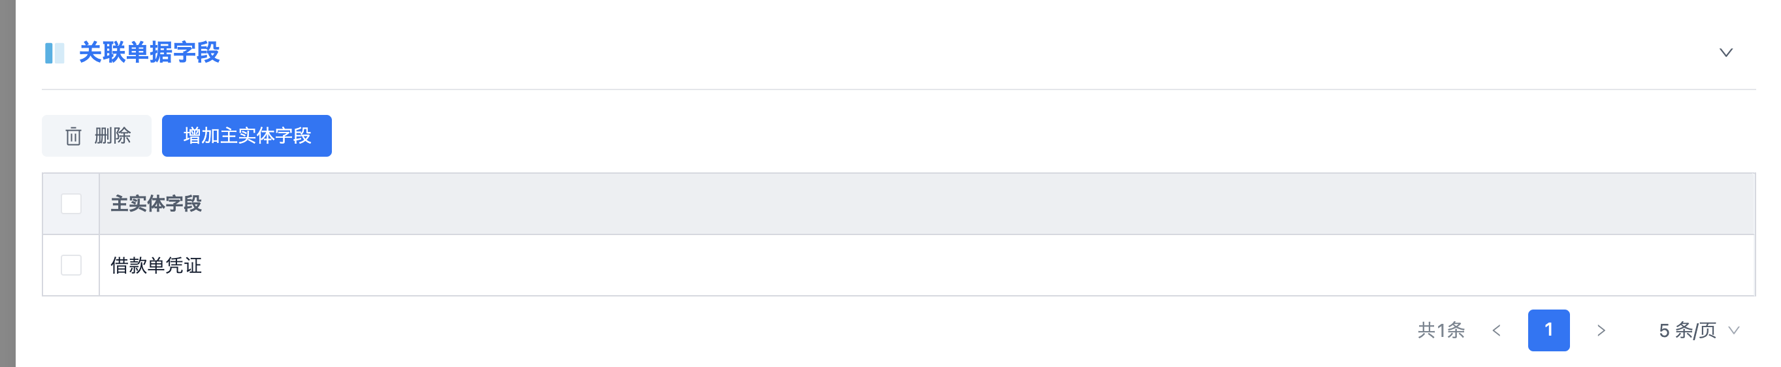Click the 删除 button label
This screenshot has width=1781, height=367.
click(112, 136)
